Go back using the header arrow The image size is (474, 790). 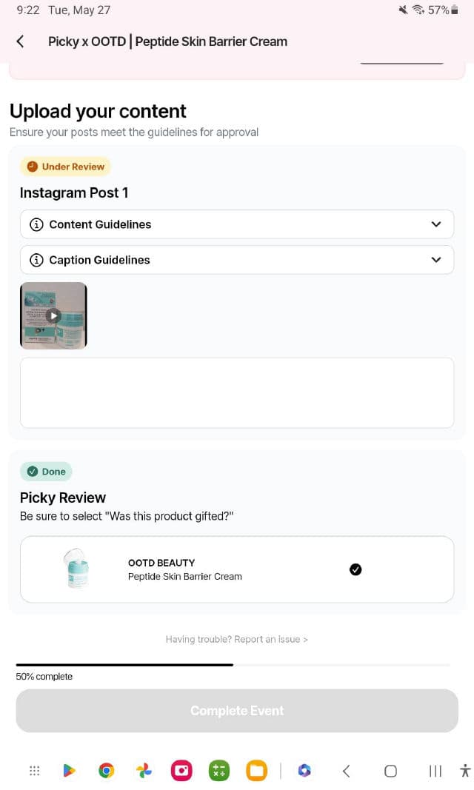[x=20, y=41]
